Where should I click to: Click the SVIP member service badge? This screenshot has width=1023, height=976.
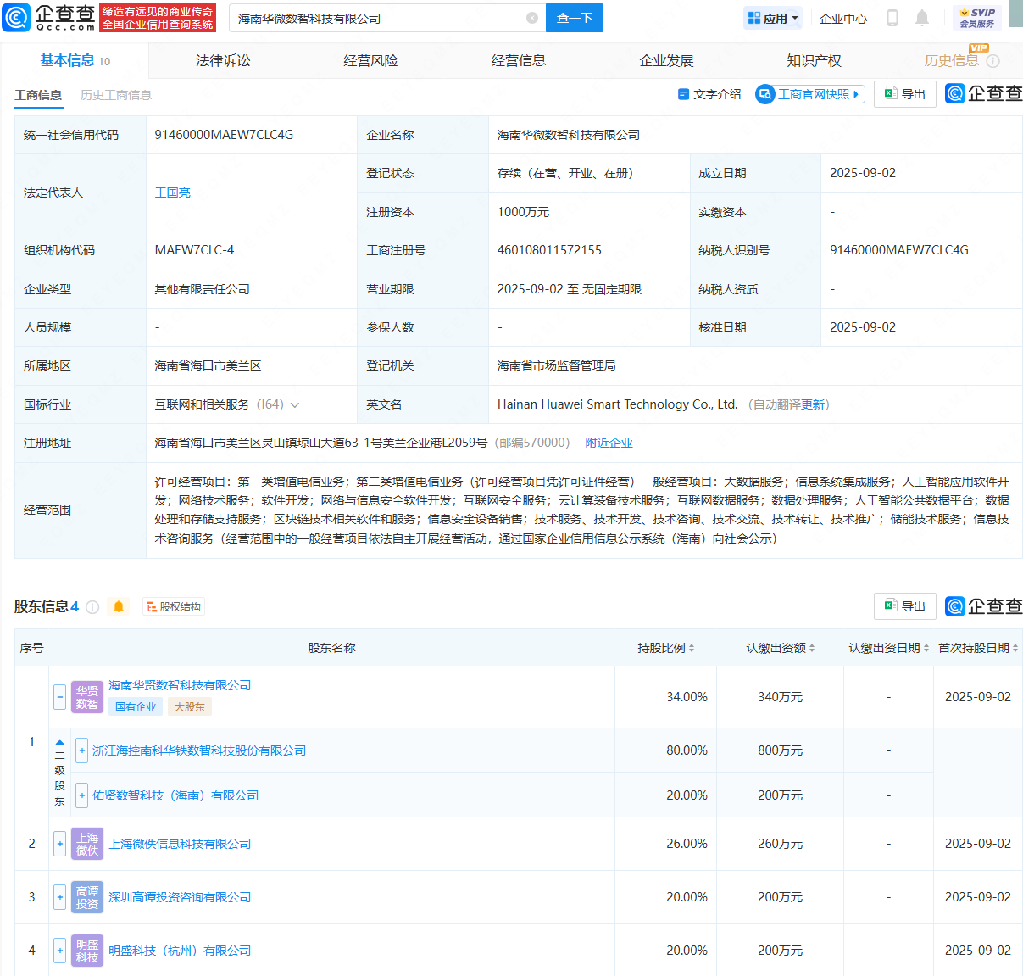point(977,18)
